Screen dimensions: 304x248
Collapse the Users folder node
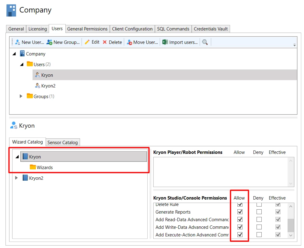point(22,64)
